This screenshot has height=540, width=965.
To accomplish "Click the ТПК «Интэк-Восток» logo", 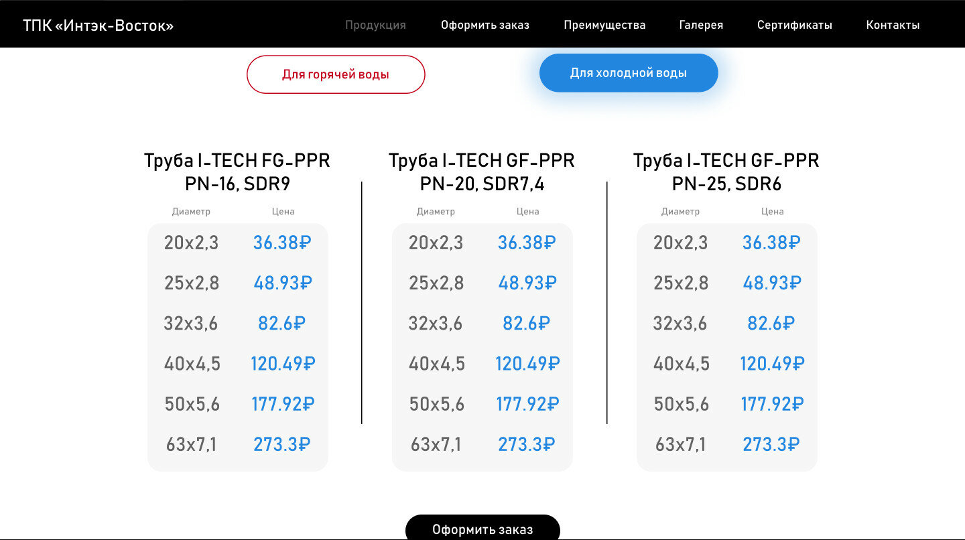I will pyautogui.click(x=98, y=25).
